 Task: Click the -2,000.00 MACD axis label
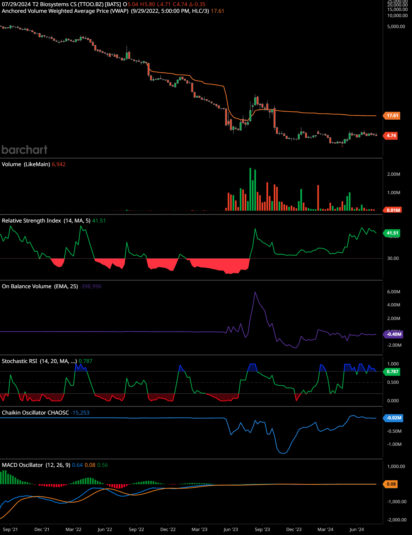[x=397, y=520]
